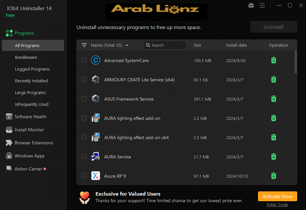Click the 190.3 MB size value

(x=202, y=61)
